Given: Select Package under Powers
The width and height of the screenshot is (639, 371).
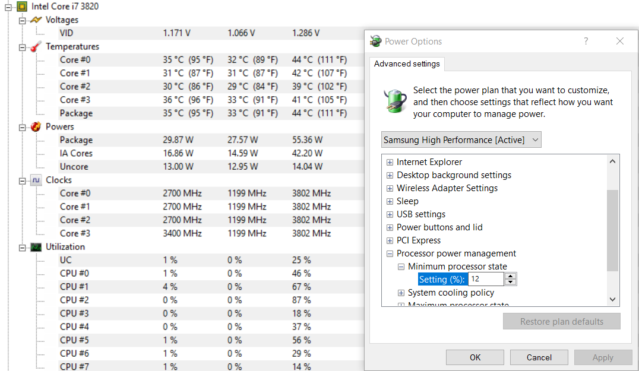Looking at the screenshot, I should 211,140.
